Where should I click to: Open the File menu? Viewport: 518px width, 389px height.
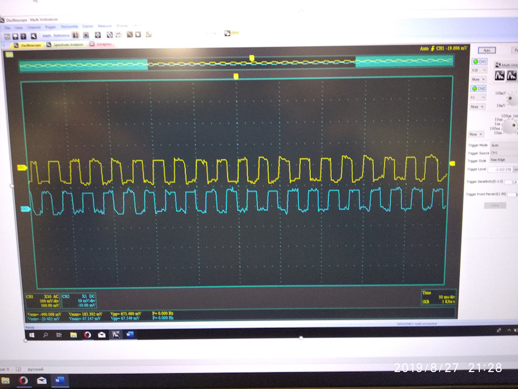pyautogui.click(x=7, y=28)
